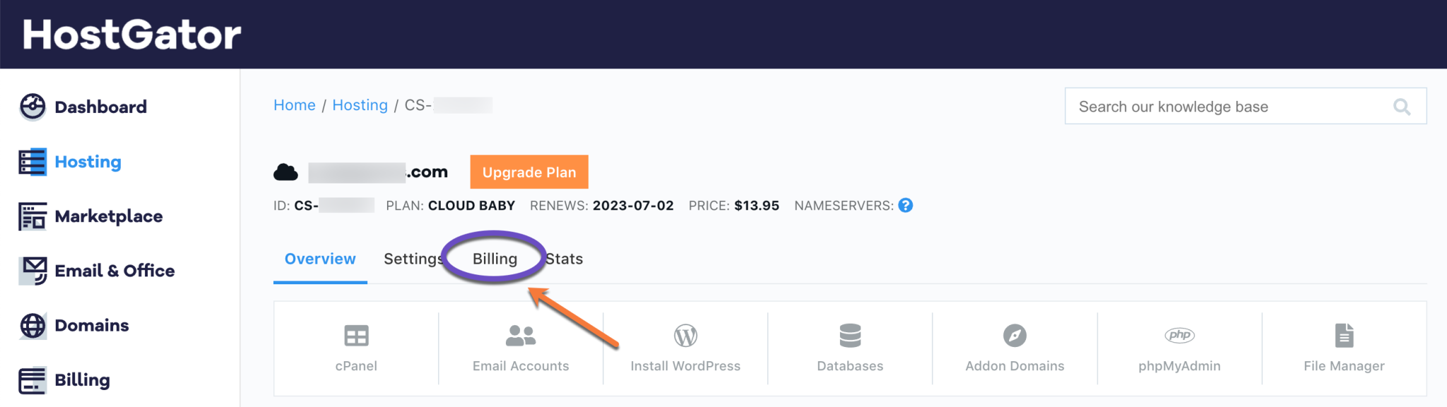Screen dimensions: 1447x407
Task: Open the Settings tab
Action: [x=413, y=259]
